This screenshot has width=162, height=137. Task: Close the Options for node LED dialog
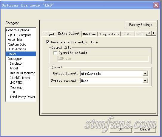156,5
